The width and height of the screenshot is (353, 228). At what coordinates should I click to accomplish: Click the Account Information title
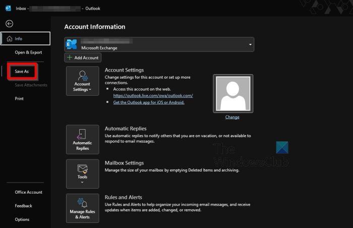(95, 27)
